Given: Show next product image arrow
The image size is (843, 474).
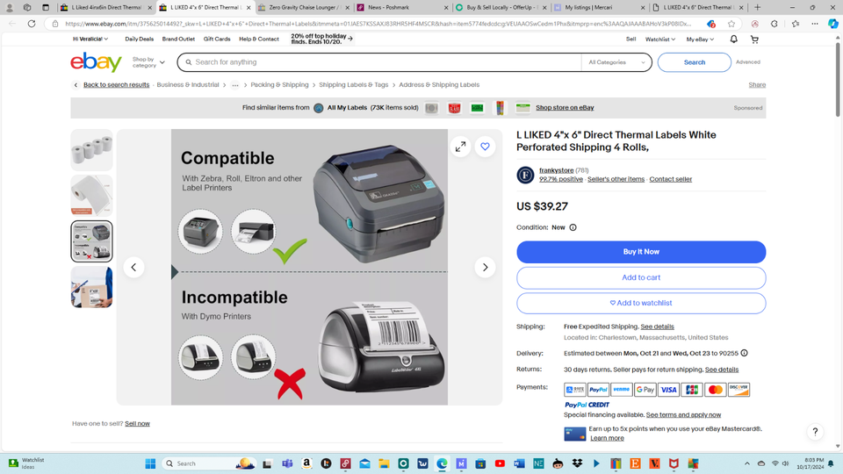Looking at the screenshot, I should 485,267.
